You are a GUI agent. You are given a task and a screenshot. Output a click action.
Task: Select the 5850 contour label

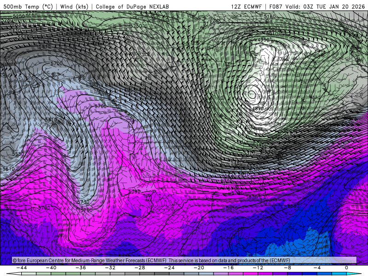232,208
